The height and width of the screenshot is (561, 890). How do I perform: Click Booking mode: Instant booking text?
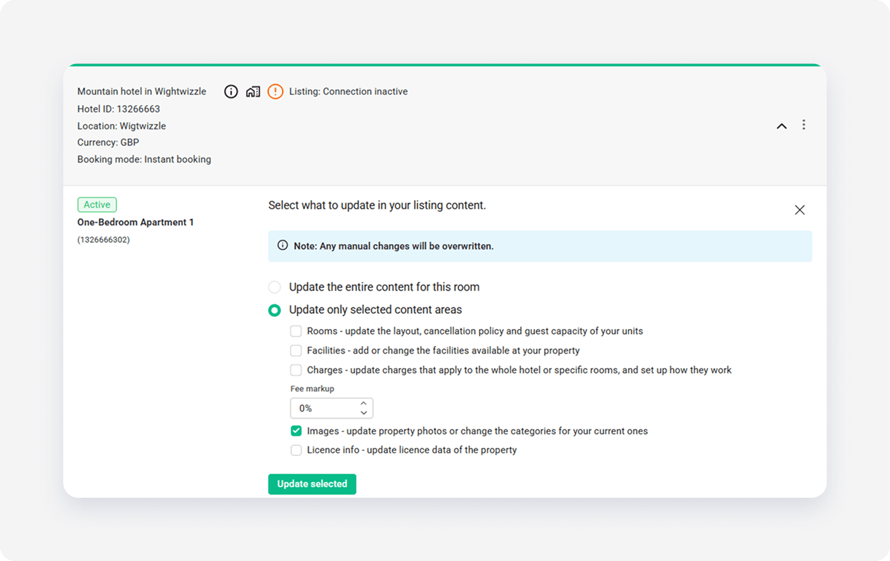click(144, 159)
